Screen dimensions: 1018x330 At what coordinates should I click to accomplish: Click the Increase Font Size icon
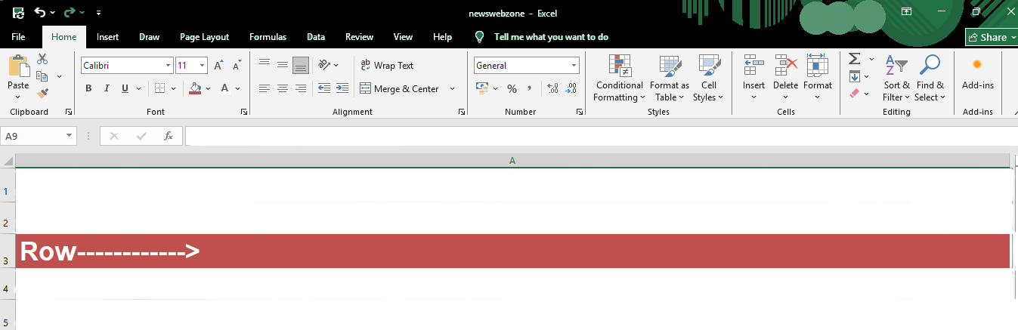218,66
